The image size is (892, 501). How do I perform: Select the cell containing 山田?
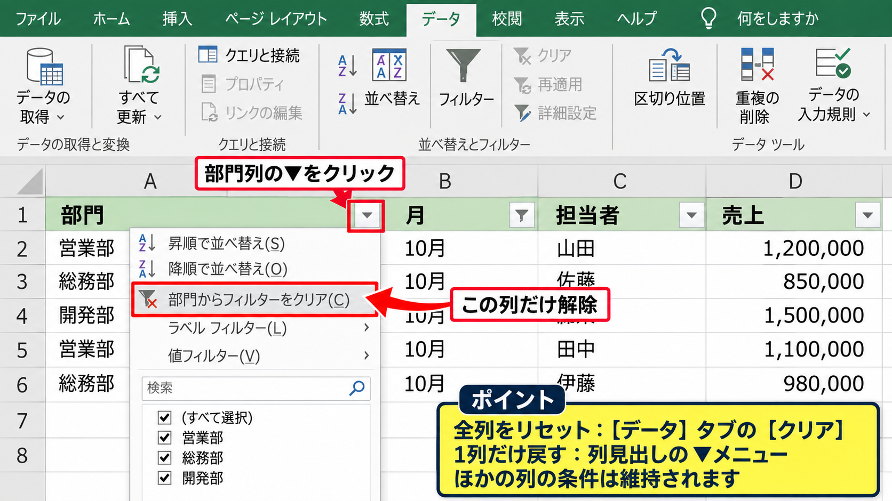coord(622,248)
